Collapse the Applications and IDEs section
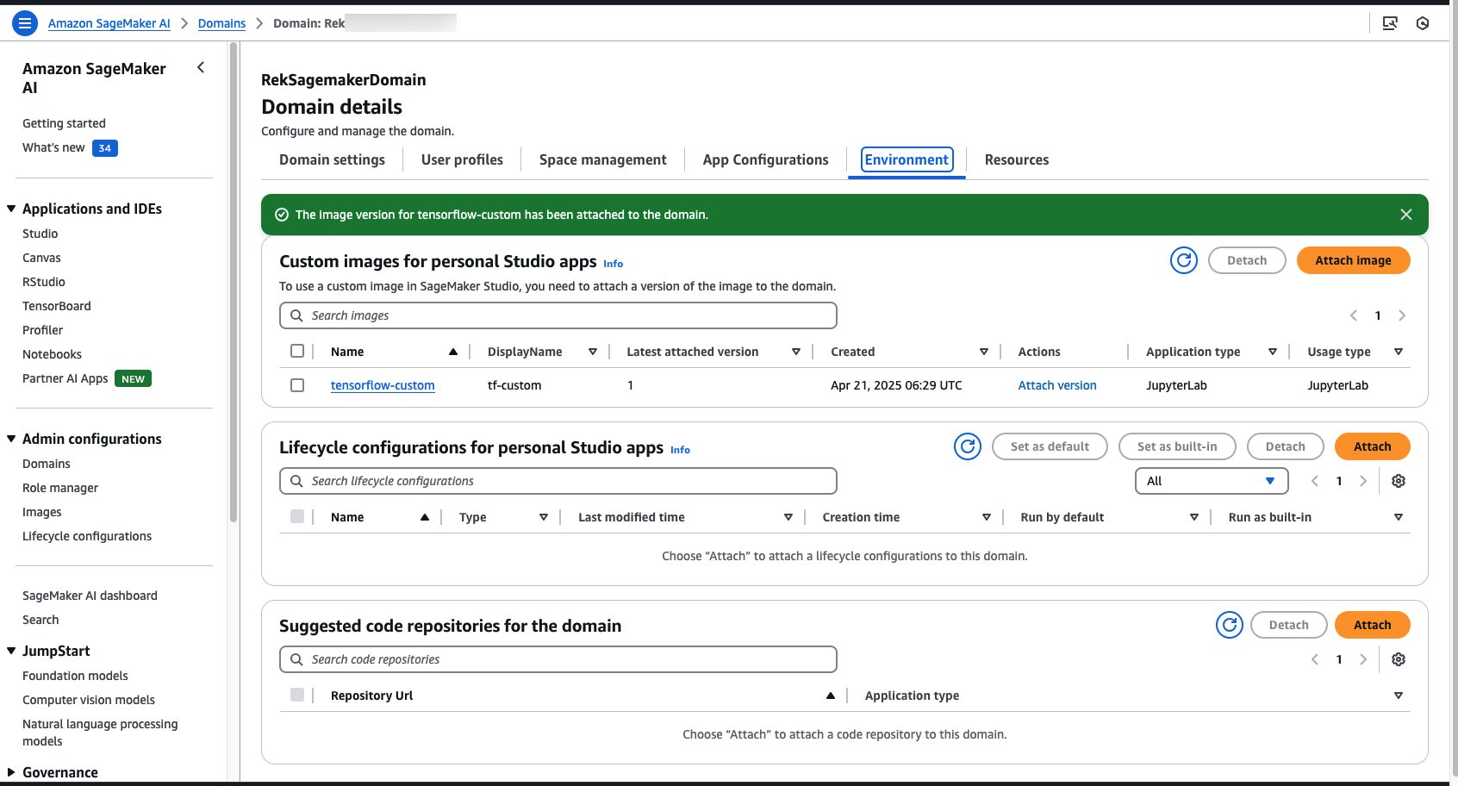The width and height of the screenshot is (1458, 786). pos(11,209)
